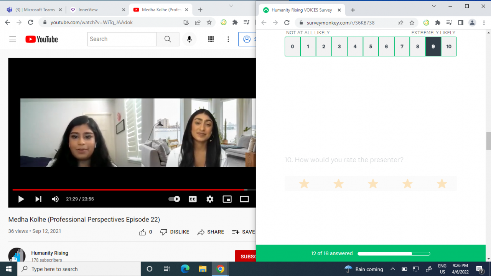Choose likelihood rating 9
The image size is (491, 276).
click(433, 47)
